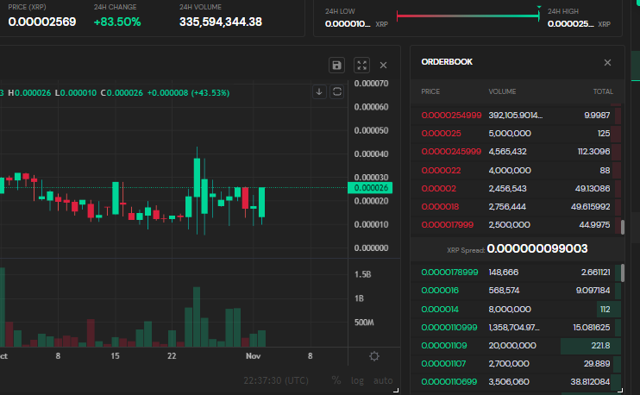Screen dimensions: 640x395
Task: Save the chart layout with the floppy icon
Action: pyautogui.click(x=336, y=66)
